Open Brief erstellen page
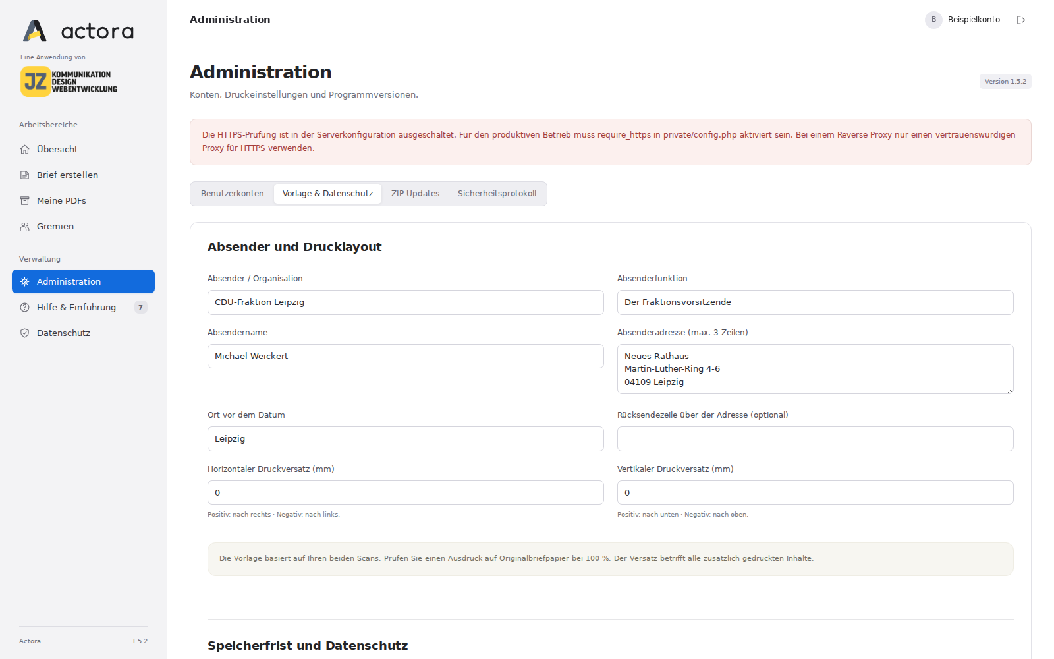 click(x=83, y=175)
